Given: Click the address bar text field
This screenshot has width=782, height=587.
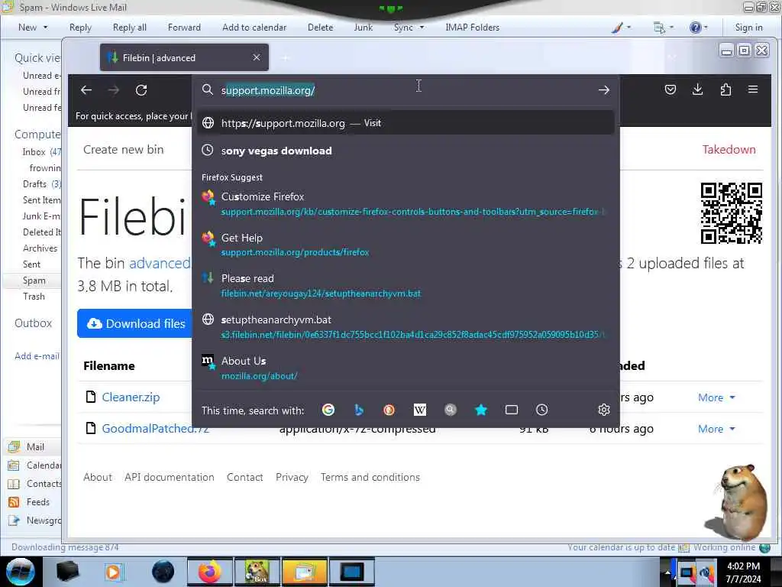Looking at the screenshot, I should coord(404,90).
